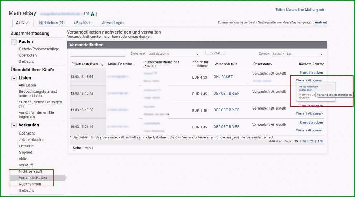Open Rücknahmen in sidebar
This screenshot has height=197, width=355.
pyautogui.click(x=30, y=184)
